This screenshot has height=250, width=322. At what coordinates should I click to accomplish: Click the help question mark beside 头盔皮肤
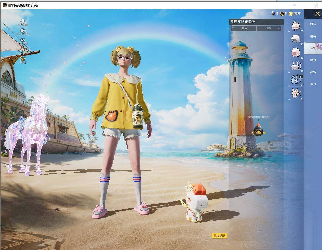coord(253,22)
